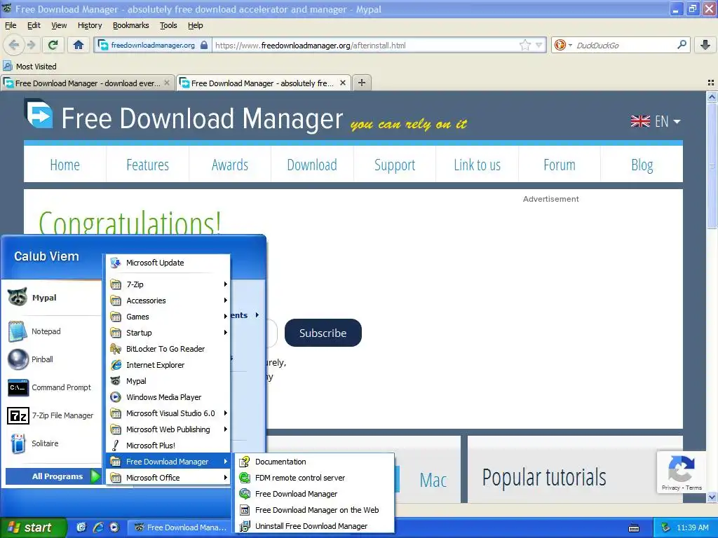Image resolution: width=718 pixels, height=538 pixels.
Task: Launch 7-Zip File Manager
Action: (50, 415)
